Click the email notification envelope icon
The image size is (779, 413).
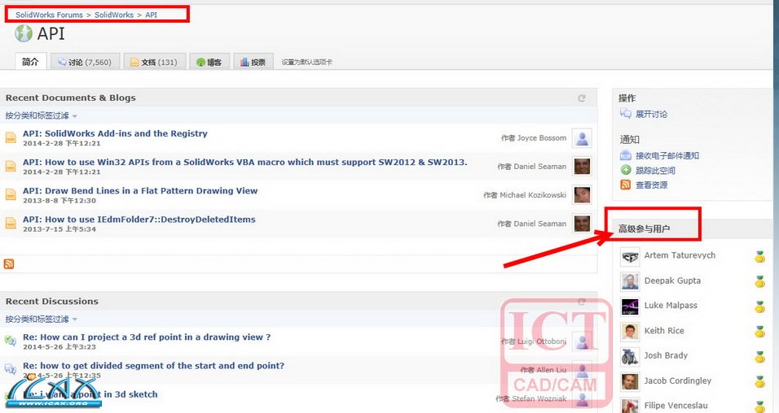[x=626, y=155]
